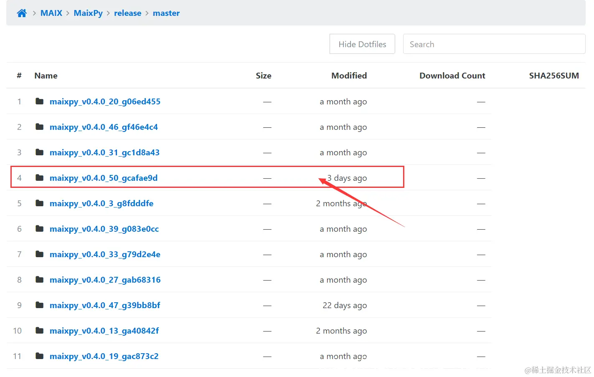
Task: Open folder maixpy_v0.4.0_19_gac873c2
Action: coord(104,357)
